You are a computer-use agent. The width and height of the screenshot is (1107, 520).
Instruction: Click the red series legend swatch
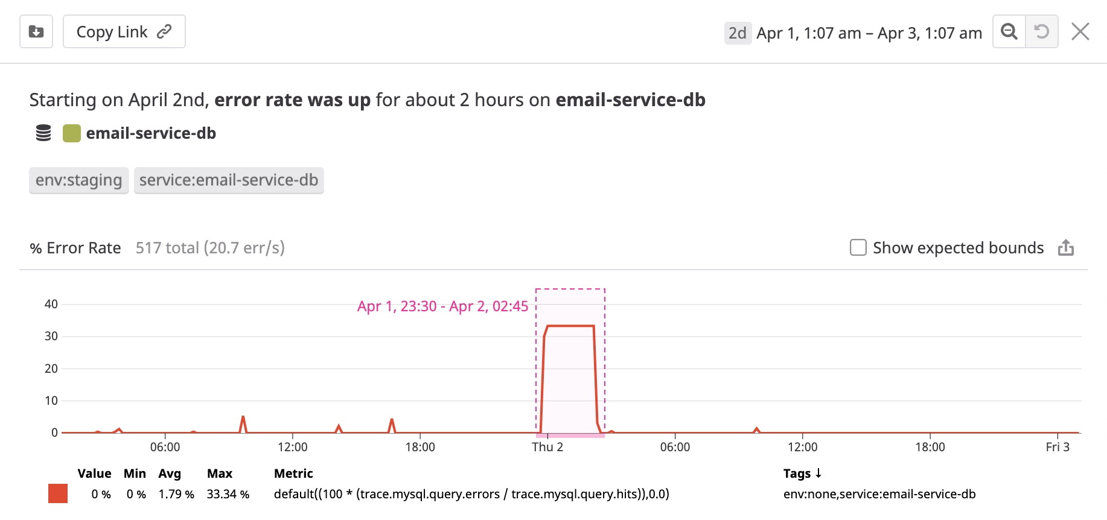(58, 493)
